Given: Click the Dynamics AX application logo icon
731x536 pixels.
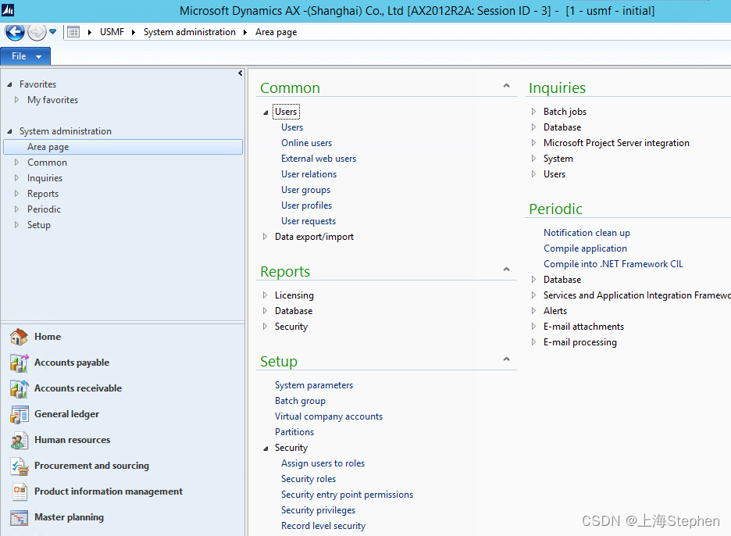Looking at the screenshot, I should click(8, 10).
